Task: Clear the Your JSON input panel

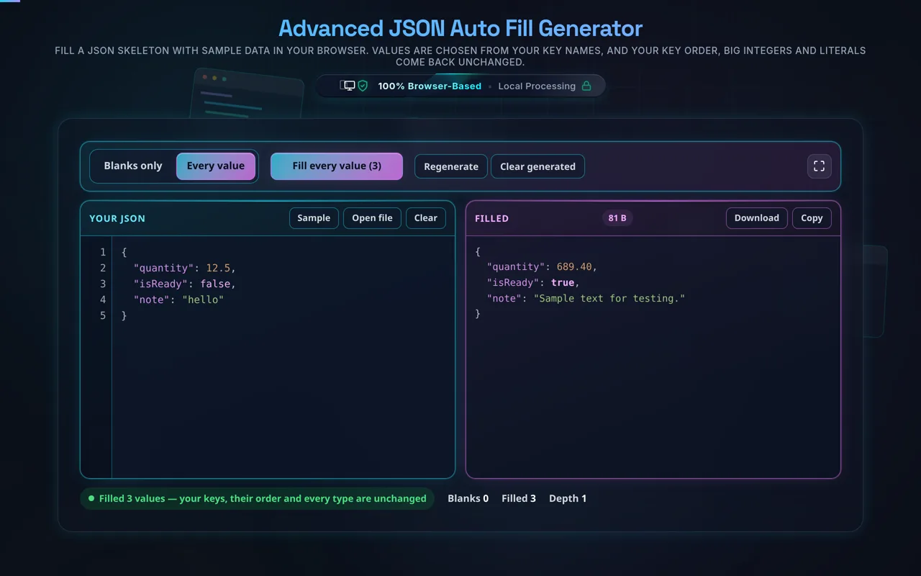Action: (x=426, y=218)
